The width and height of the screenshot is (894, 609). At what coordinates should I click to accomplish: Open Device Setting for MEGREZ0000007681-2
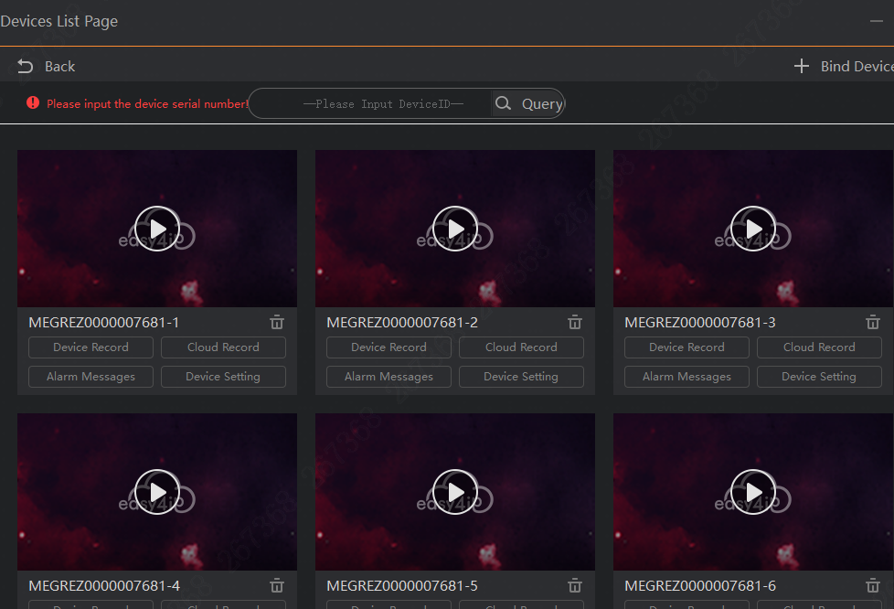521,377
